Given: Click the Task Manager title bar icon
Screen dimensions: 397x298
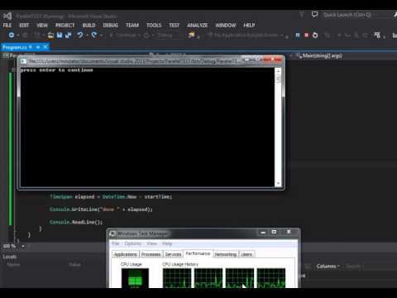Looking at the screenshot, I should point(112,233).
